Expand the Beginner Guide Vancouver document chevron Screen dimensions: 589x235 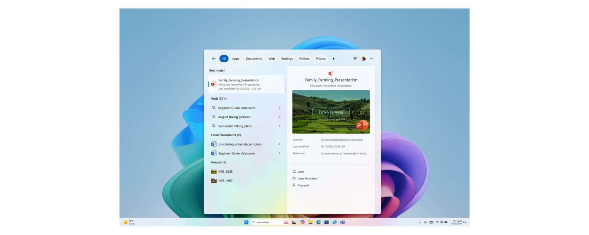click(x=279, y=153)
